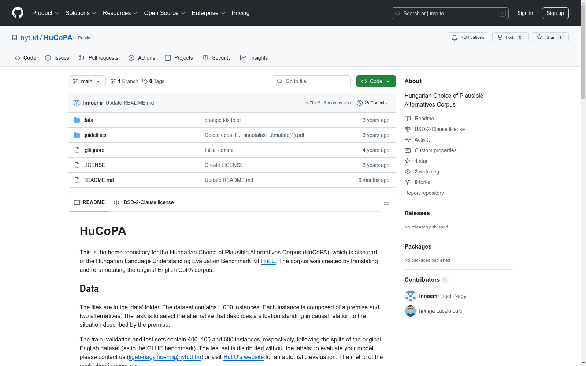Click the search magnifier in top bar

pyautogui.click(x=398, y=13)
